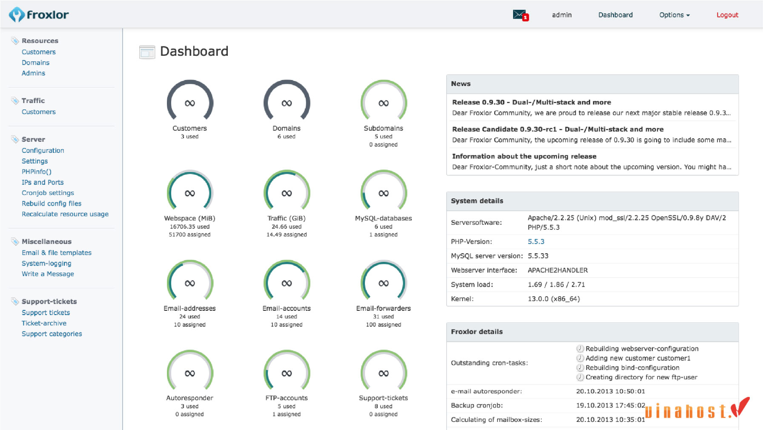Click clock icon beside Creating directory for new ftp-user
The height and width of the screenshot is (430, 763).
[x=580, y=377]
